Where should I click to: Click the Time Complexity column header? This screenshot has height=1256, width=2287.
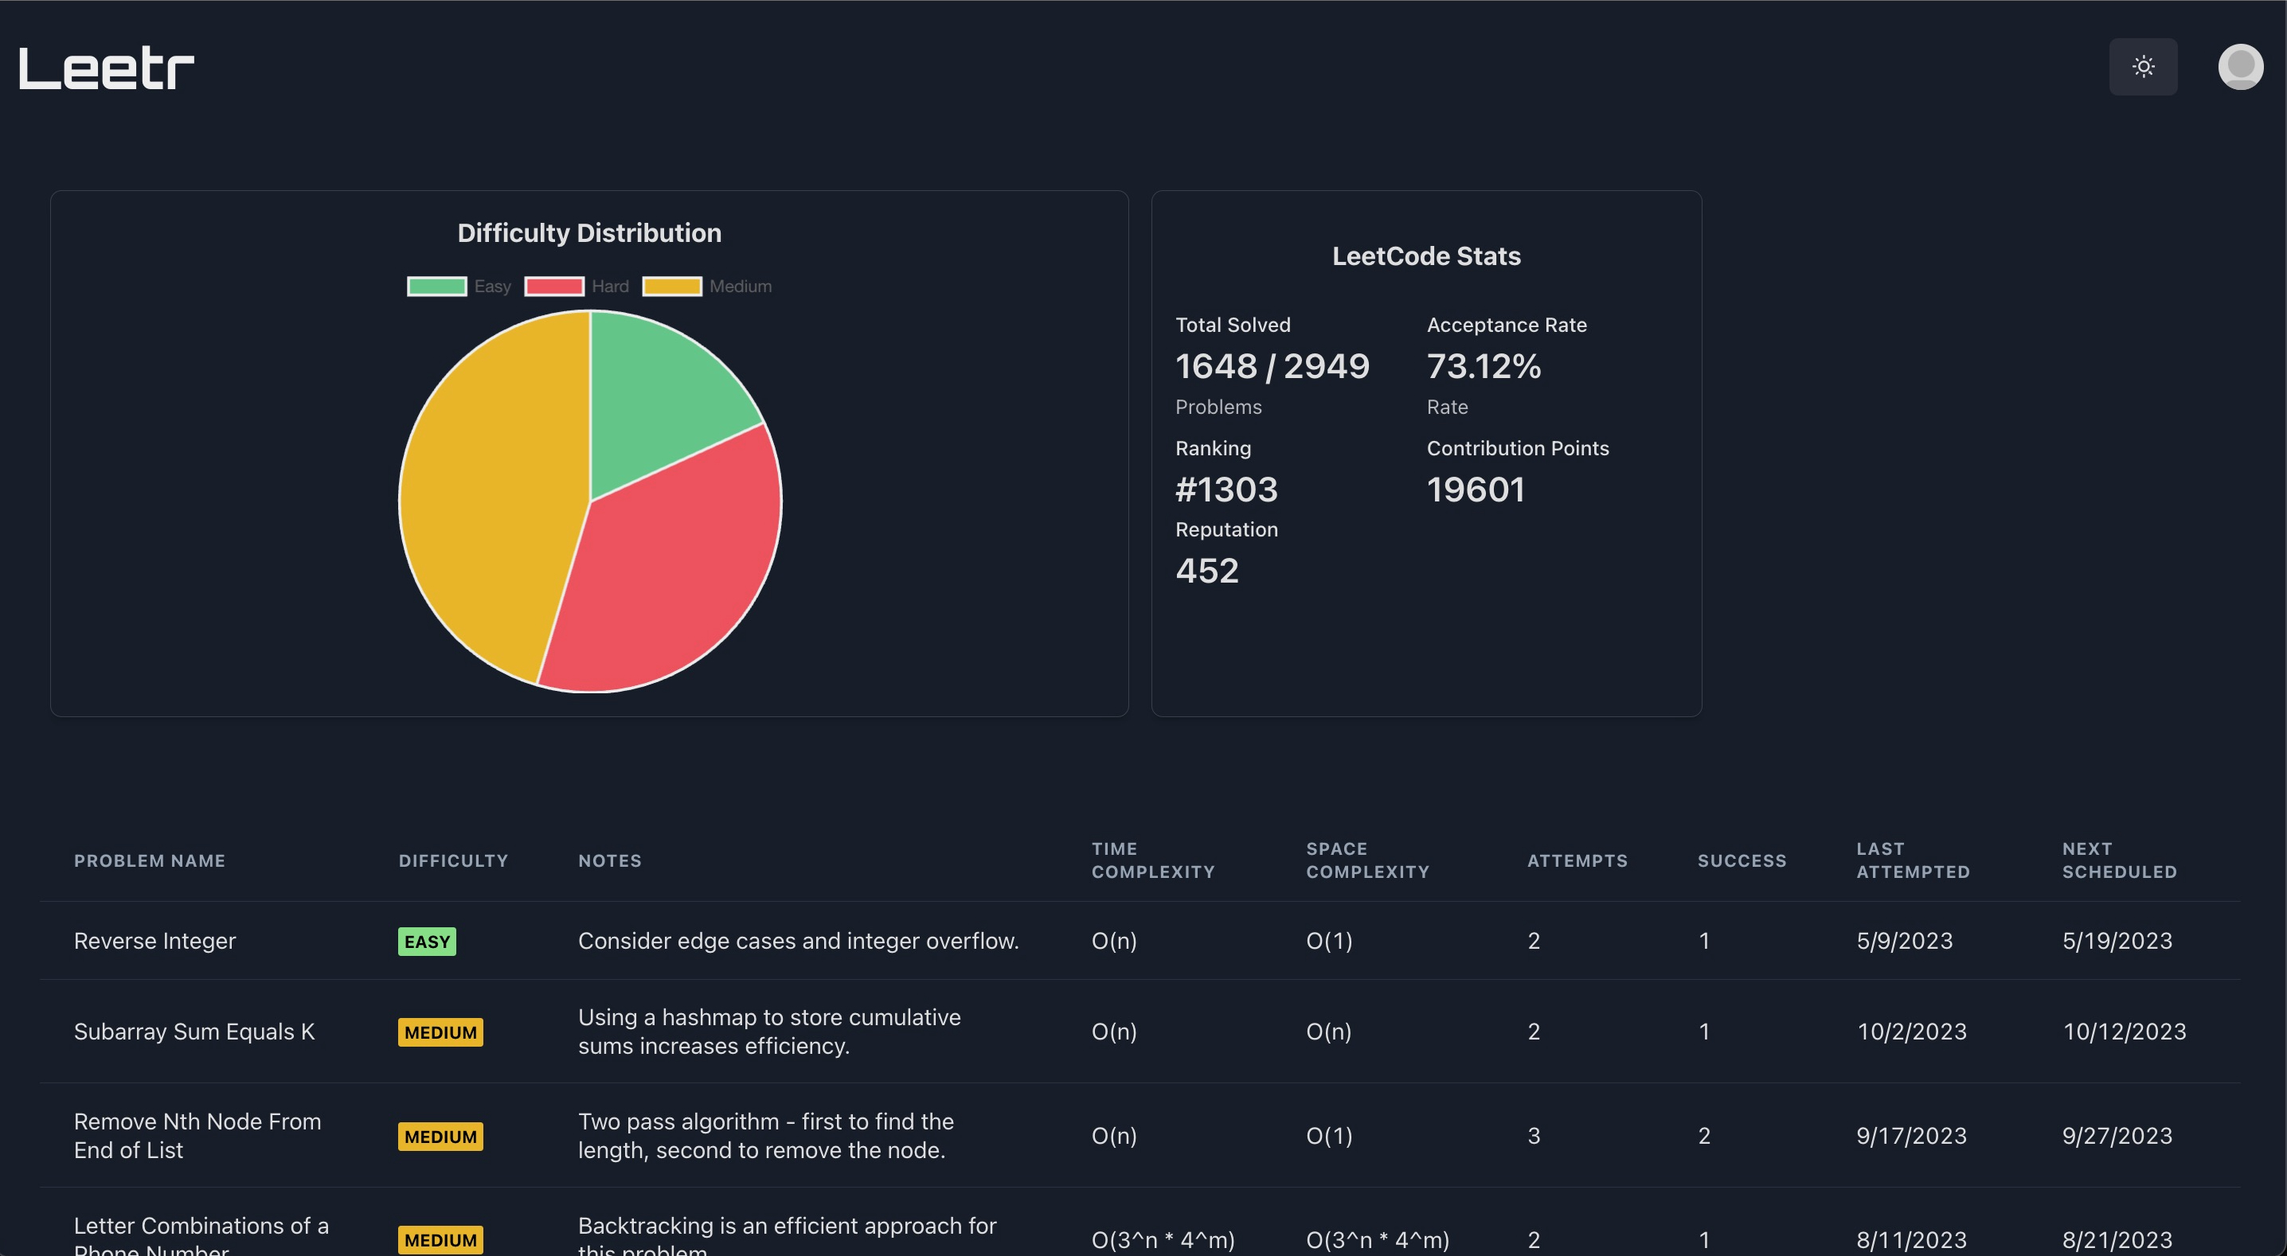tap(1152, 860)
